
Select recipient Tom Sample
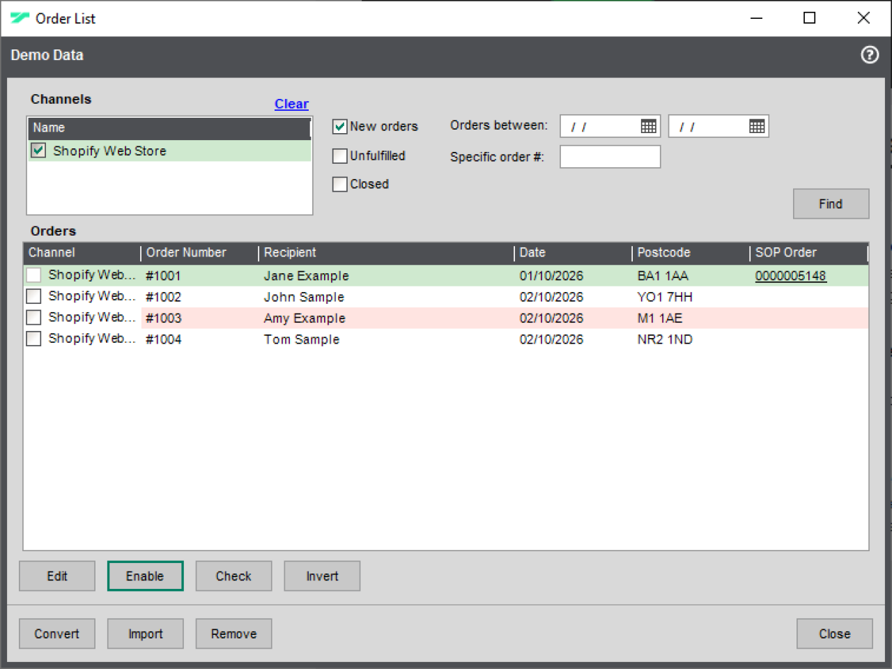point(302,339)
